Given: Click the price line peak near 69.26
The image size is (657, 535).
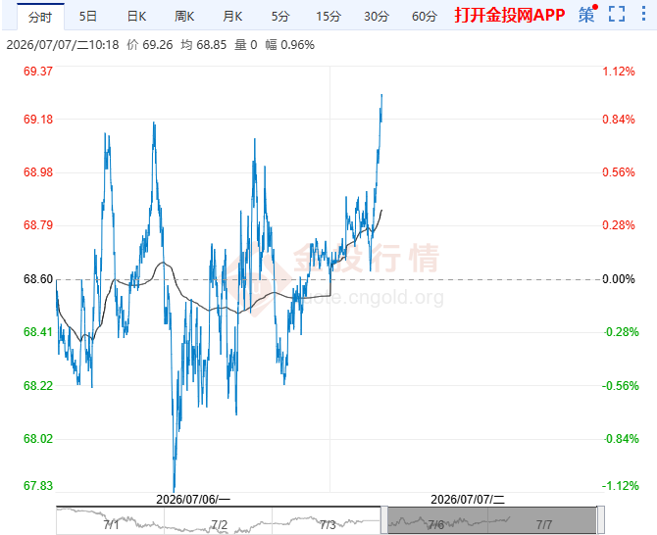Looking at the screenshot, I should [x=381, y=95].
